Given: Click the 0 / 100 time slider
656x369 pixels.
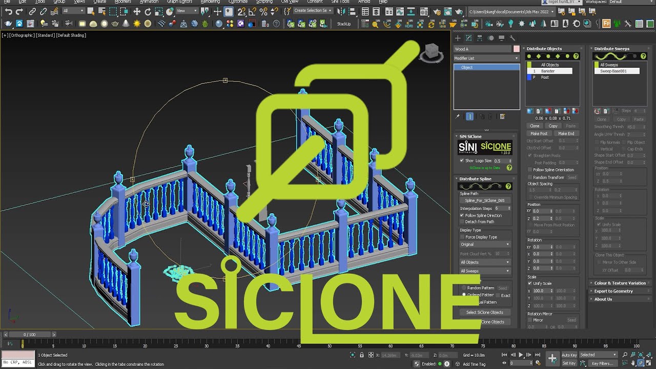Looking at the screenshot, I should click(x=29, y=335).
